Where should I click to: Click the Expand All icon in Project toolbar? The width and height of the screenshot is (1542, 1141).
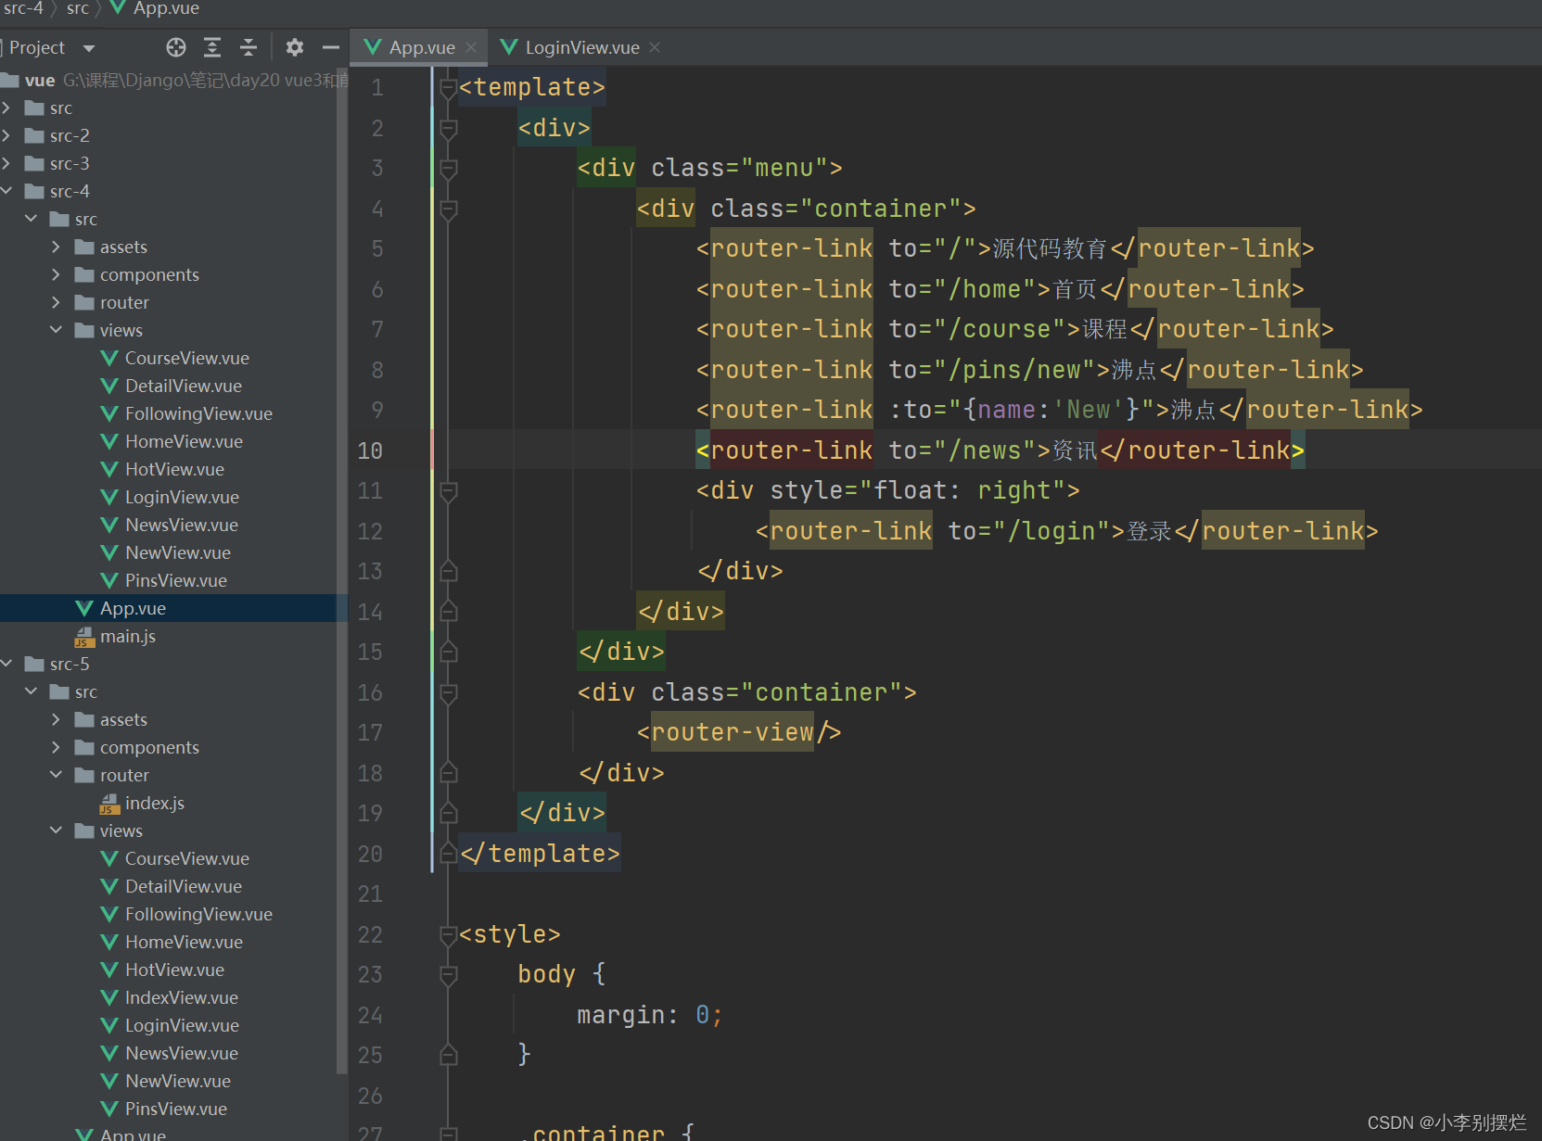tap(212, 47)
